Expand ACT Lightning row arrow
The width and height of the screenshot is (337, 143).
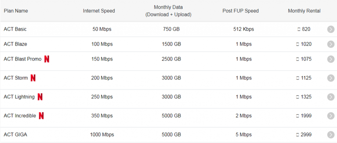331,97
